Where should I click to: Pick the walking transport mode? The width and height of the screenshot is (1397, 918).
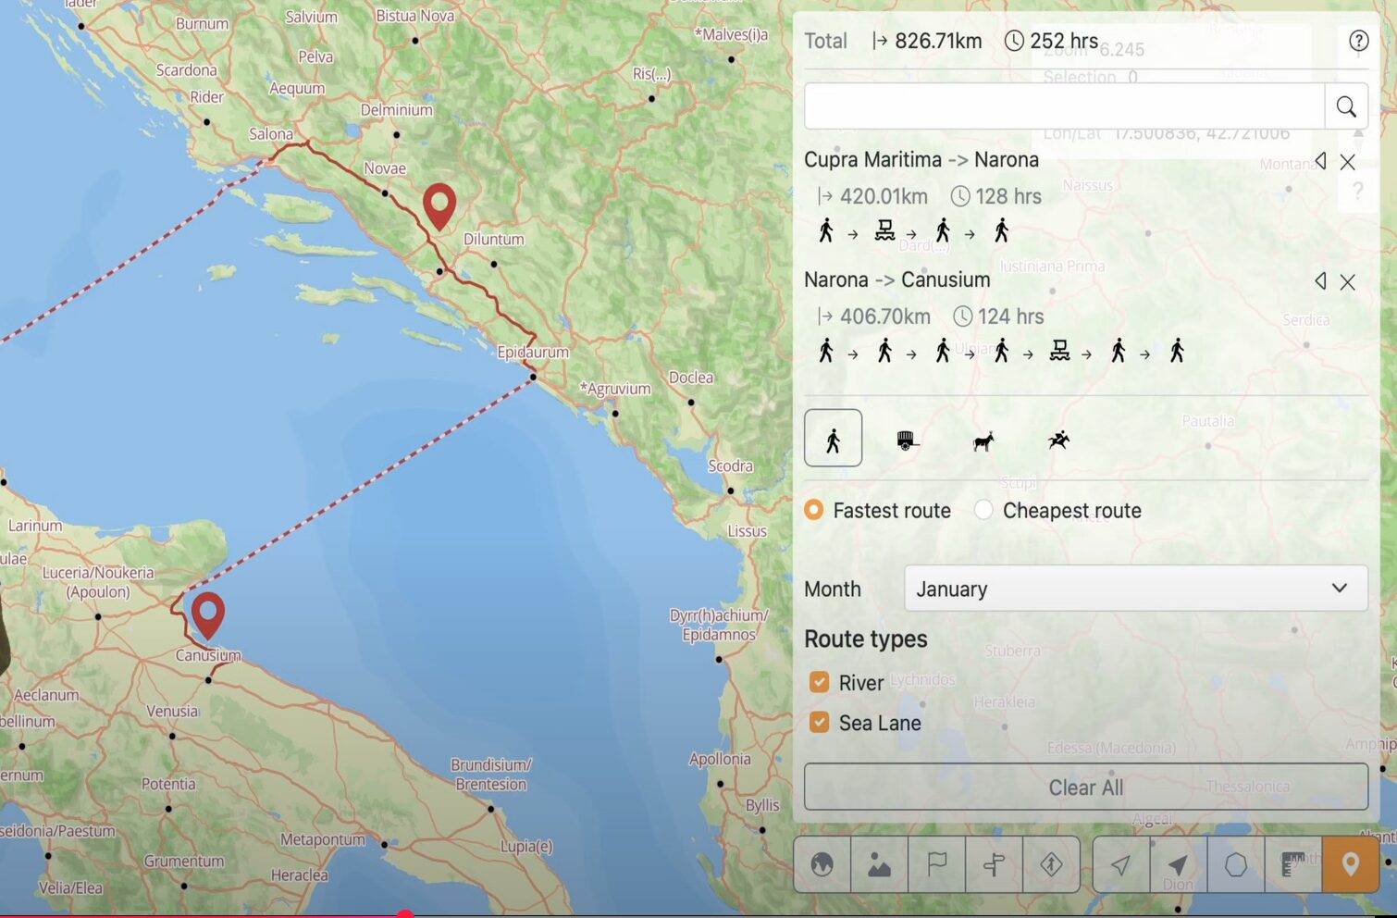833,439
